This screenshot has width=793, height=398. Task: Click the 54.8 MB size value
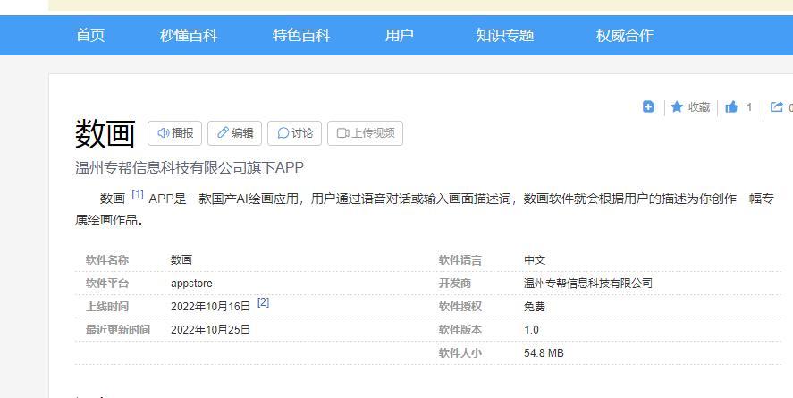point(544,353)
